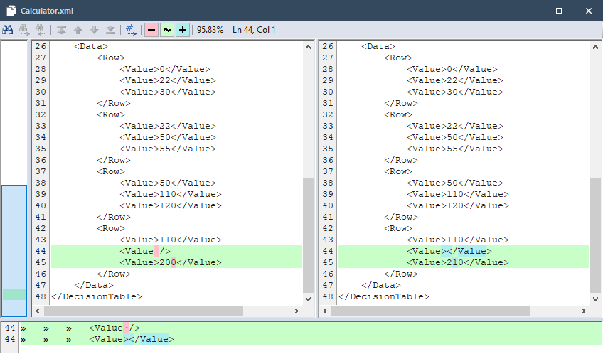The width and height of the screenshot is (603, 354).
Task: Jump to the last difference
Action: click(x=111, y=30)
